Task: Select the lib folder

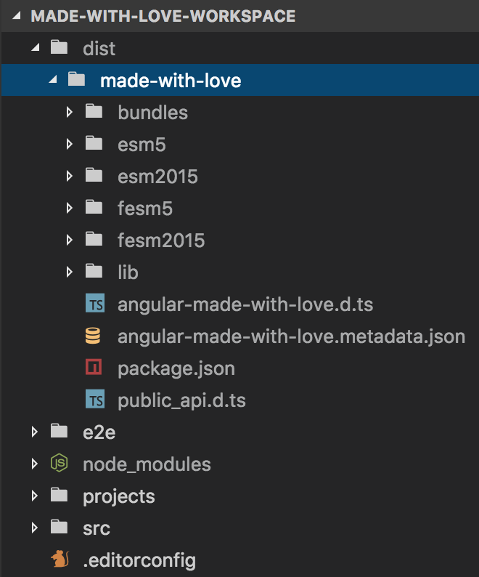Action: 128,273
